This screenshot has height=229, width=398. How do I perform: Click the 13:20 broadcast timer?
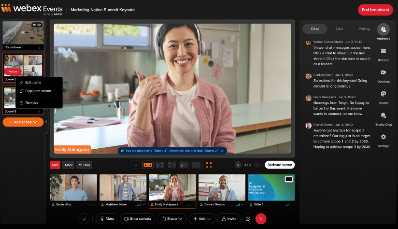coord(68,165)
